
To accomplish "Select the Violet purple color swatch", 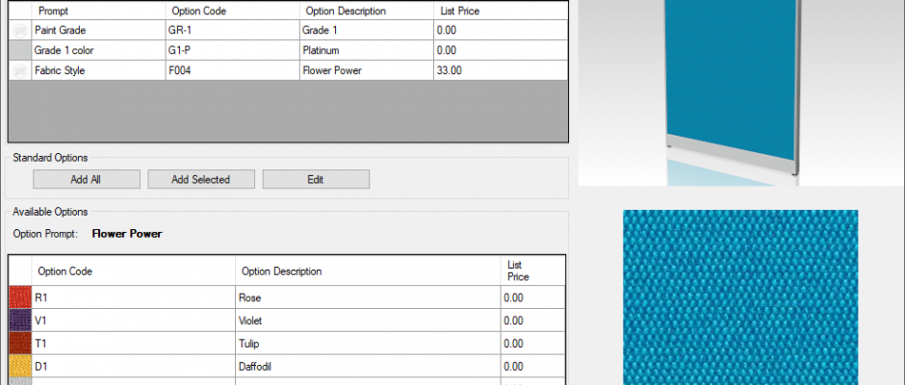I will tap(20, 321).
